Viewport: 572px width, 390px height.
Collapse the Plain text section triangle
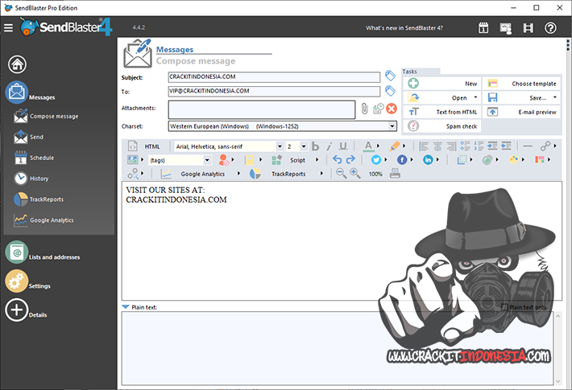pos(126,307)
